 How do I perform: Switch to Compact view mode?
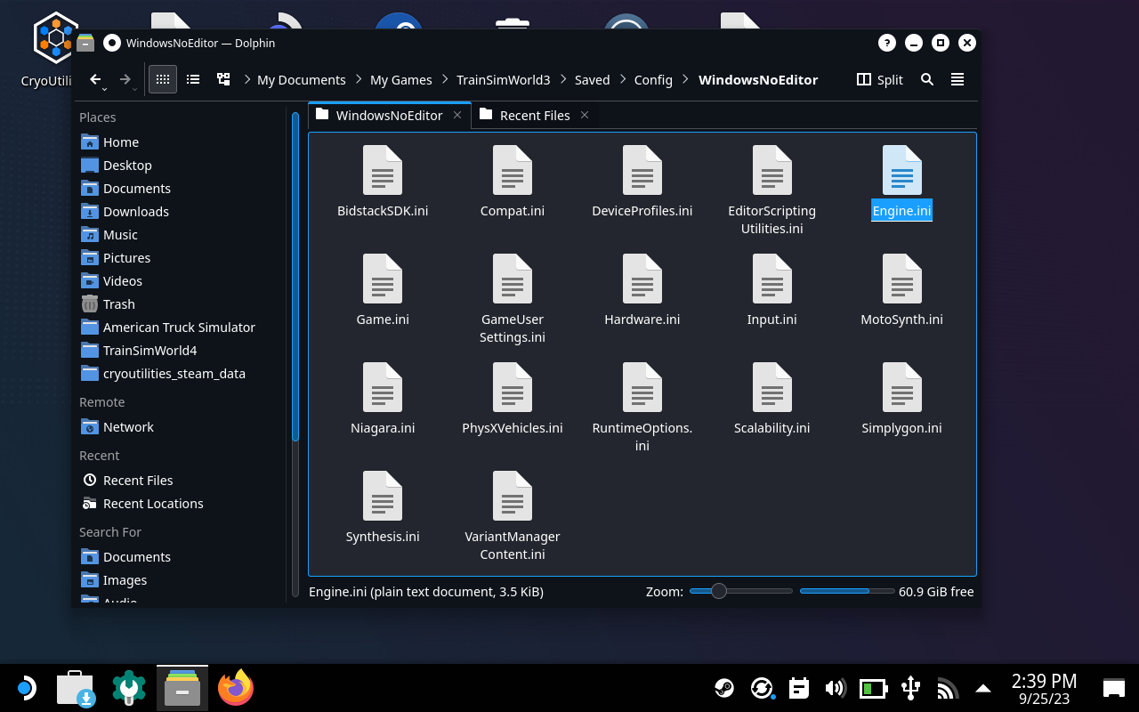[193, 79]
